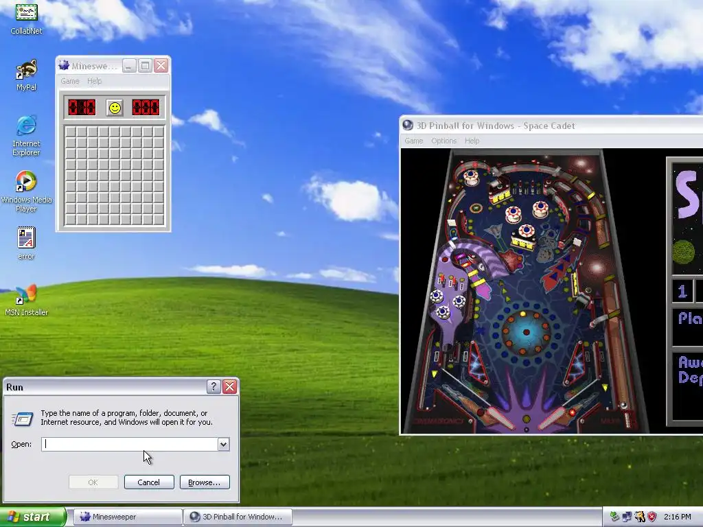
Task: Switch to Minesweeper via taskbar button
Action: [127, 517]
